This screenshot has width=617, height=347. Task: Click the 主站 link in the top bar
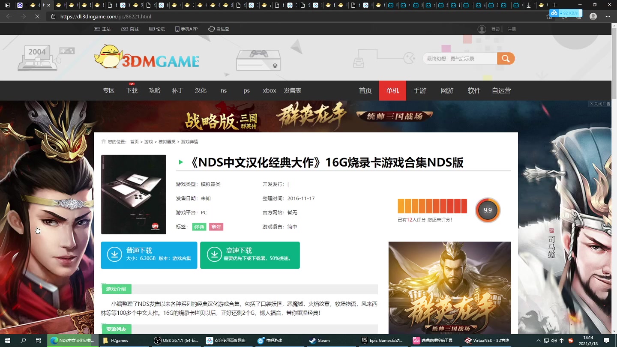(102, 29)
